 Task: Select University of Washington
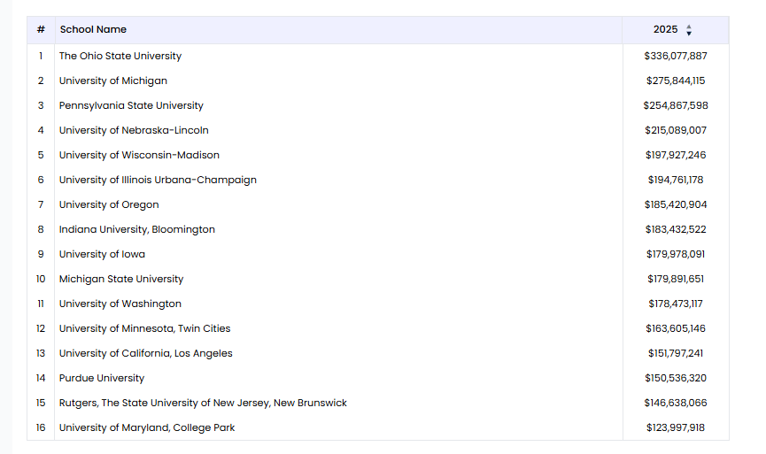(x=120, y=304)
